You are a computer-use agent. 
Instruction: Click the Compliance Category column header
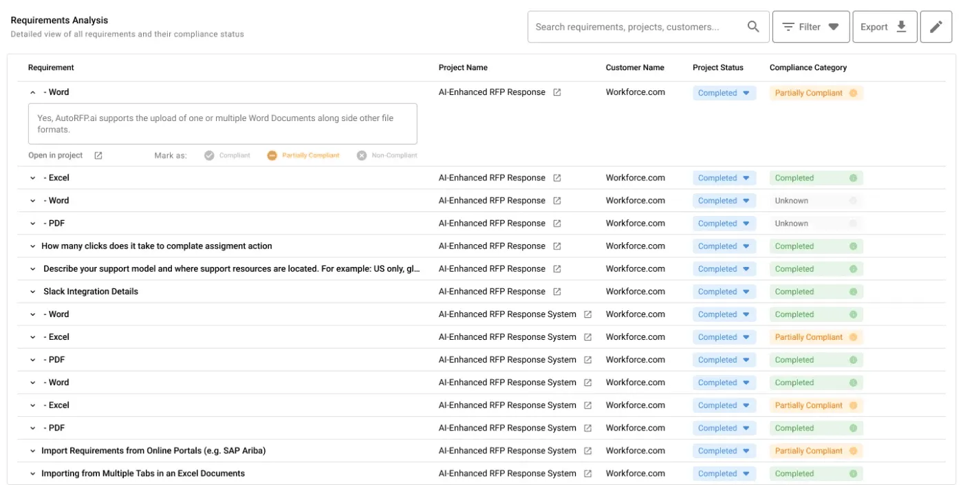tap(808, 67)
